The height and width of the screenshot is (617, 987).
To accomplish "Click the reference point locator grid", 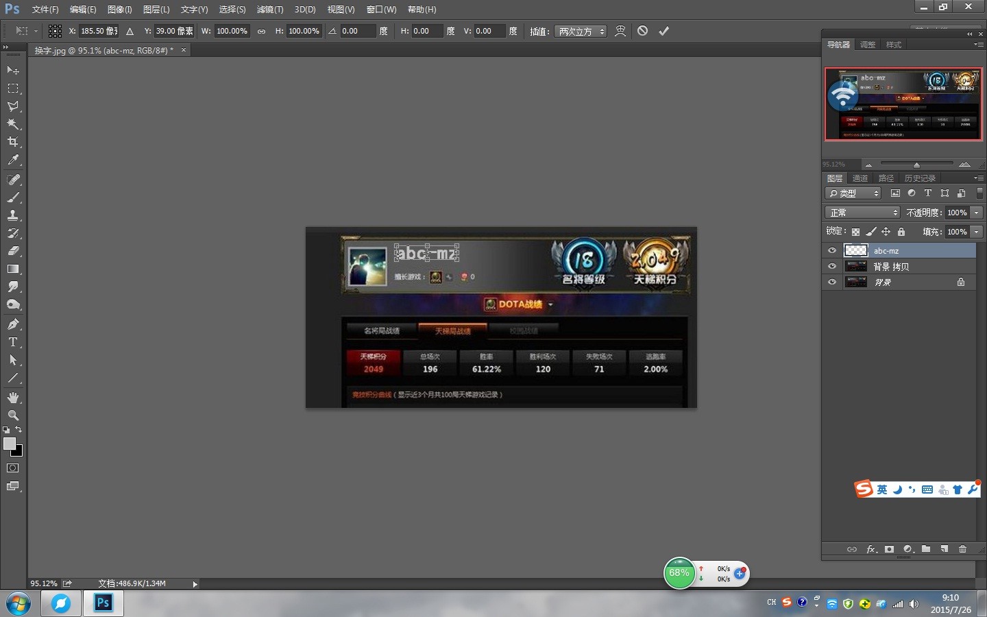I will 56,31.
